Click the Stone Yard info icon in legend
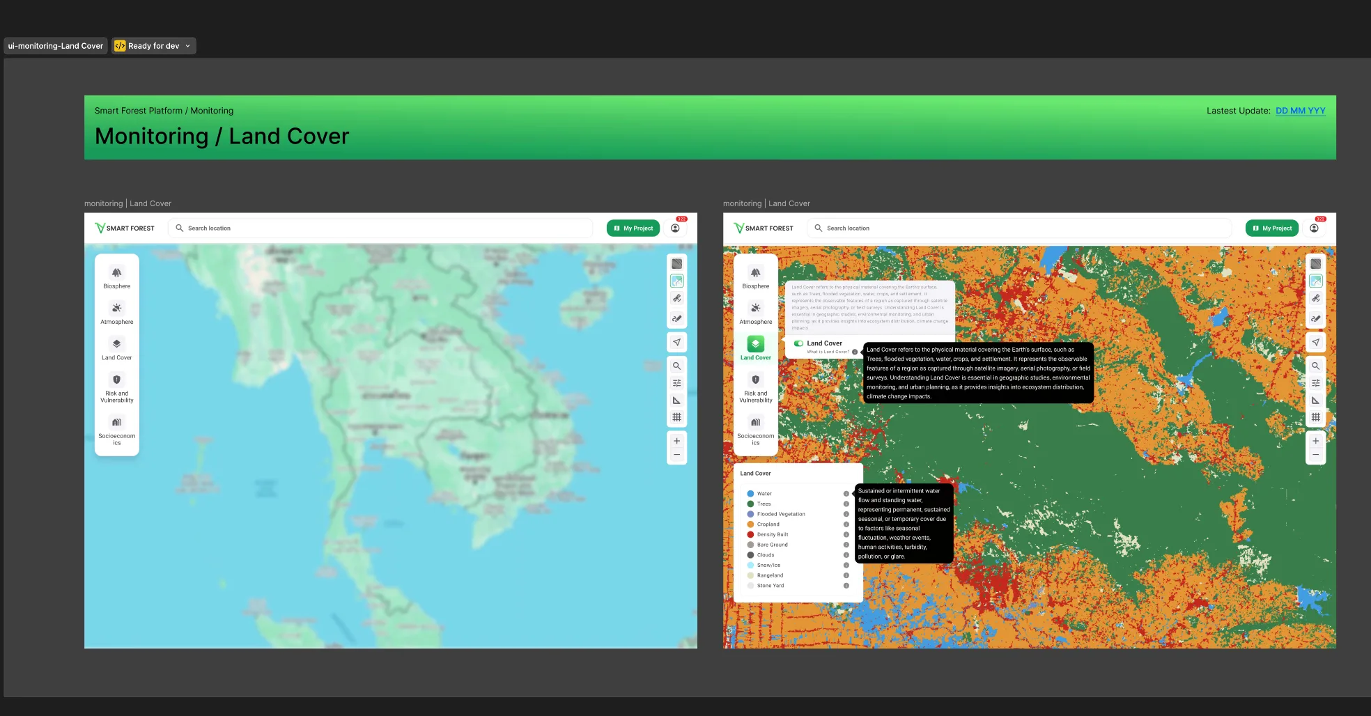 click(846, 586)
